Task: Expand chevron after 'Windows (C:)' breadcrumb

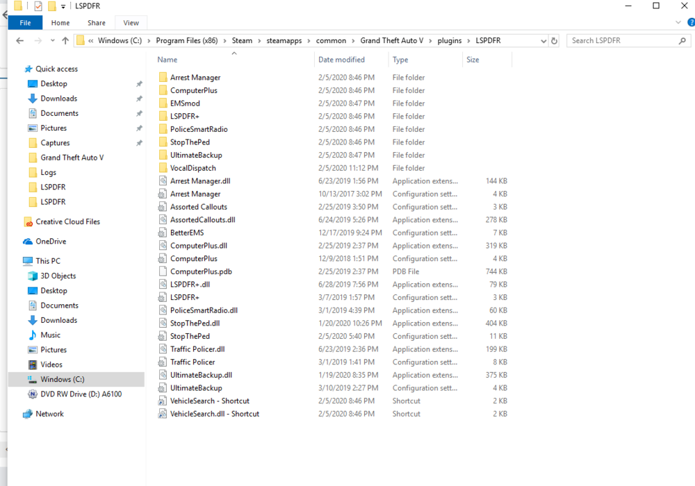Action: point(149,41)
